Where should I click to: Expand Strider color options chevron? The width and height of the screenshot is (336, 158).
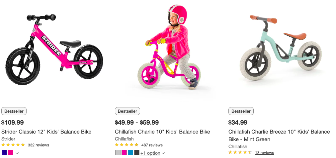pyautogui.click(x=17, y=153)
